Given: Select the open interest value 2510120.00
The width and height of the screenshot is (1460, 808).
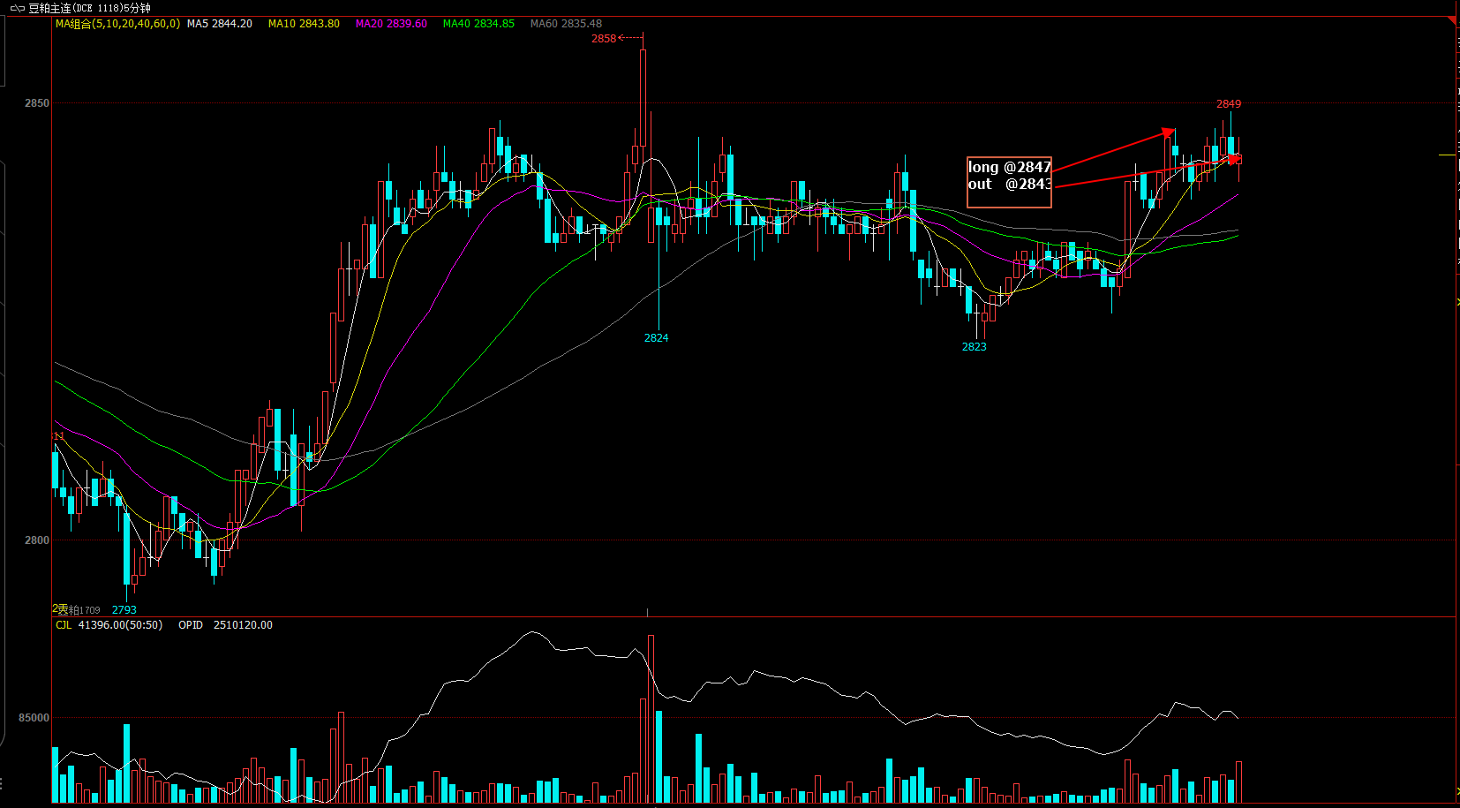Looking at the screenshot, I should (243, 625).
